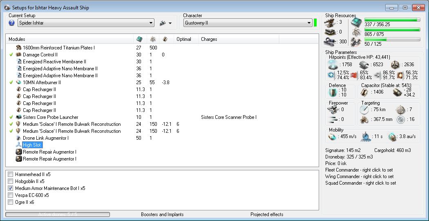Click the powergrid usage progress bar
429x221 pixels.
click(392, 29)
